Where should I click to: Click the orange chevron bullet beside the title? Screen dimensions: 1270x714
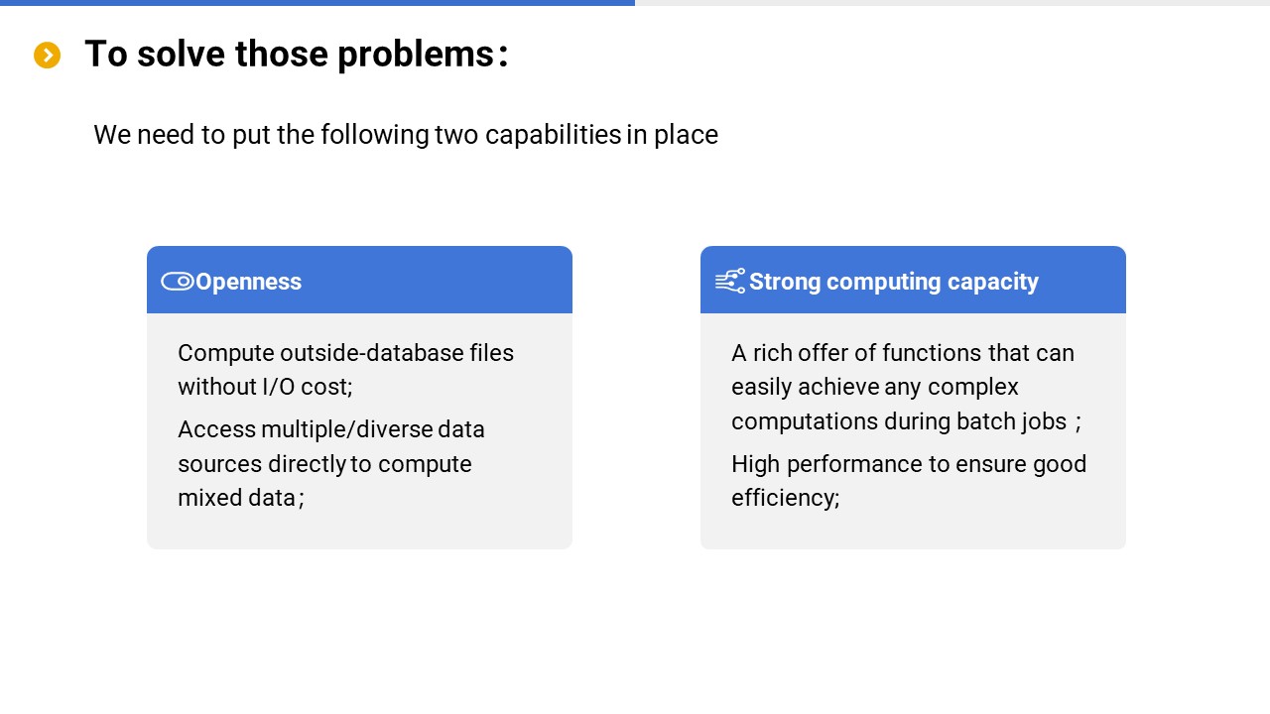point(47,56)
